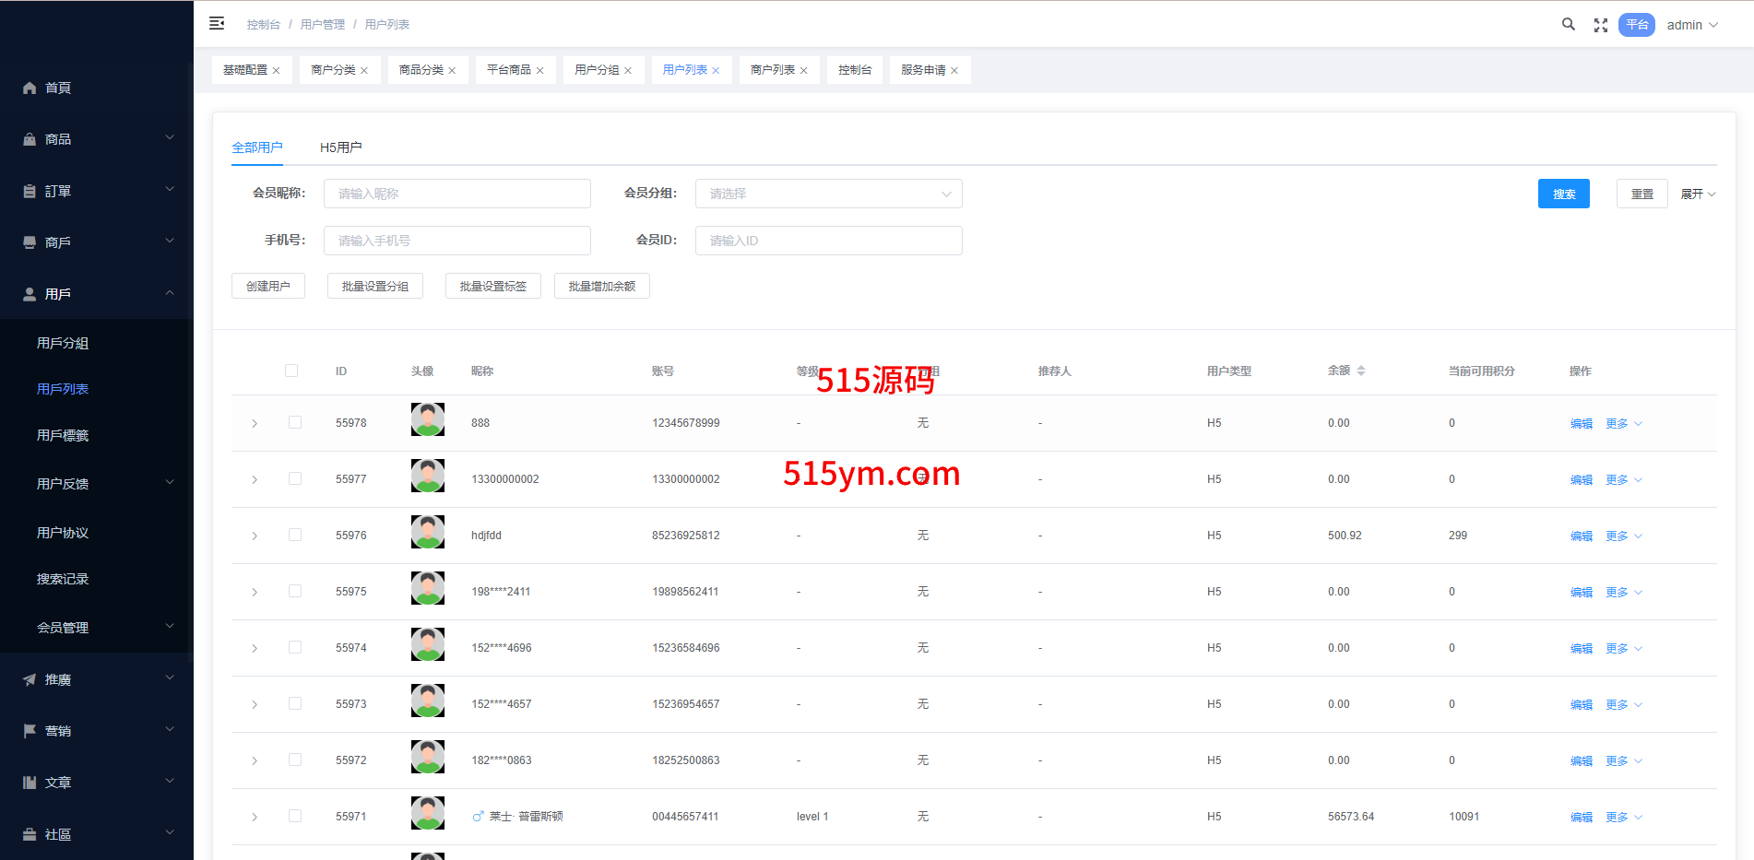Click the blue 搜索 button
Viewport: 1754px width, 860px height.
point(1563,194)
